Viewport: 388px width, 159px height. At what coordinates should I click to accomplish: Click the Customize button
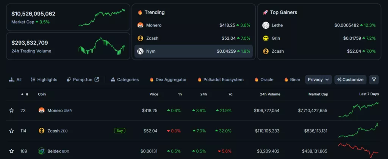350,79
